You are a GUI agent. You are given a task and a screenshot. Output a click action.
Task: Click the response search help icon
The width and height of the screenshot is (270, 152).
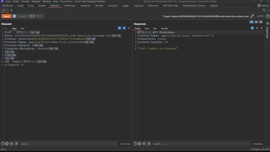[x=135, y=144]
